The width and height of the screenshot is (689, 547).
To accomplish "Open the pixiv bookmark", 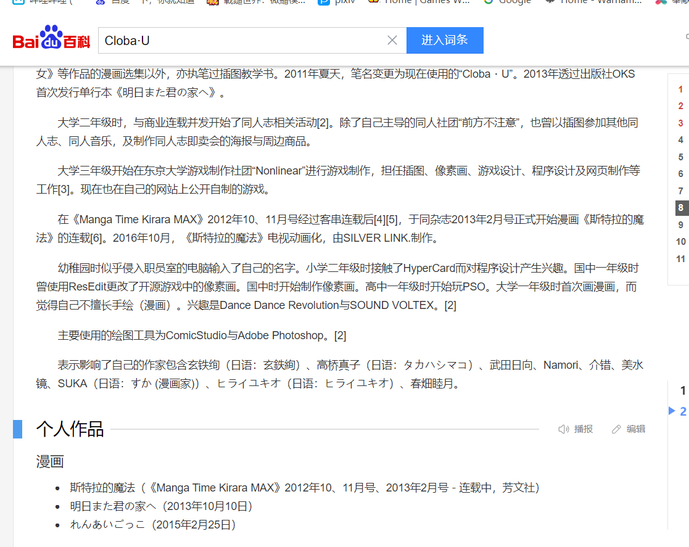I will point(337,2).
